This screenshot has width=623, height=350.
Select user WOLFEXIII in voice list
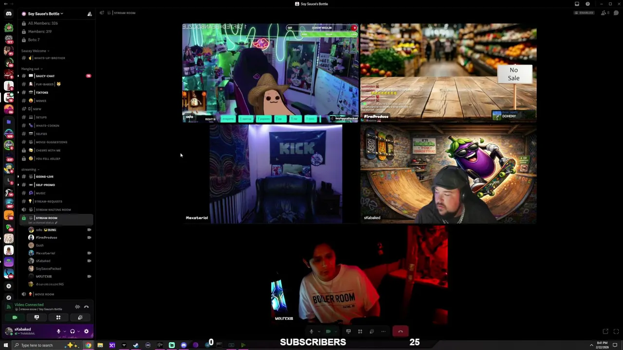59,276
